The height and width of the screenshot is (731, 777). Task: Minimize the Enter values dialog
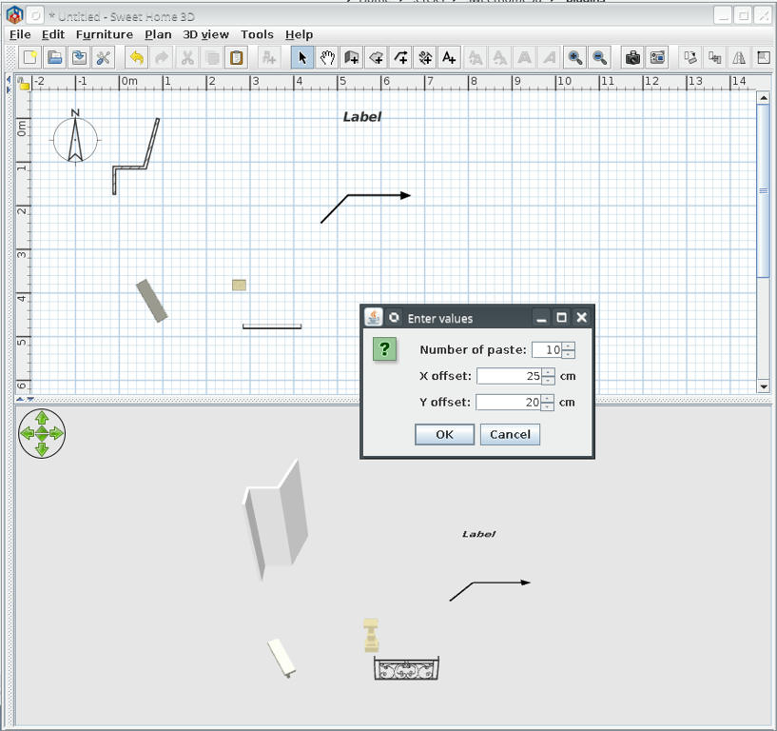coord(541,317)
